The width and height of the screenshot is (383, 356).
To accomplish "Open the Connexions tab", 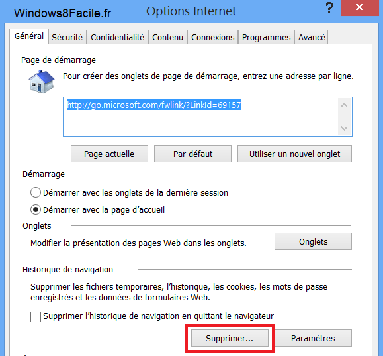I will coord(213,38).
